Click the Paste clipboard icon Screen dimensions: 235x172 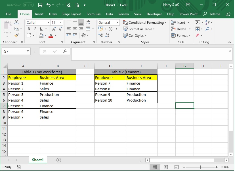coord(7,25)
